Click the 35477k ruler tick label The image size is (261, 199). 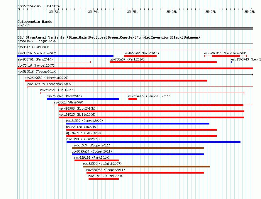pos(211,12)
